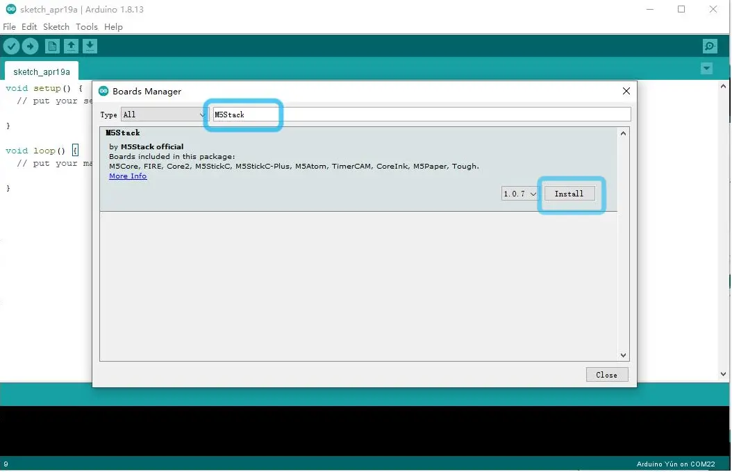Install the M5Stack board package
This screenshot has width=732, height=472.
tap(569, 194)
